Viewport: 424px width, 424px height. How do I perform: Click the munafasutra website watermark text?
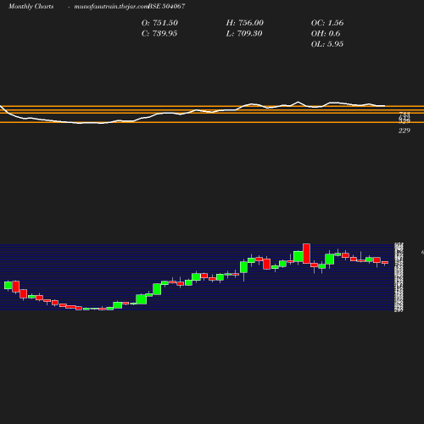tap(111, 7)
